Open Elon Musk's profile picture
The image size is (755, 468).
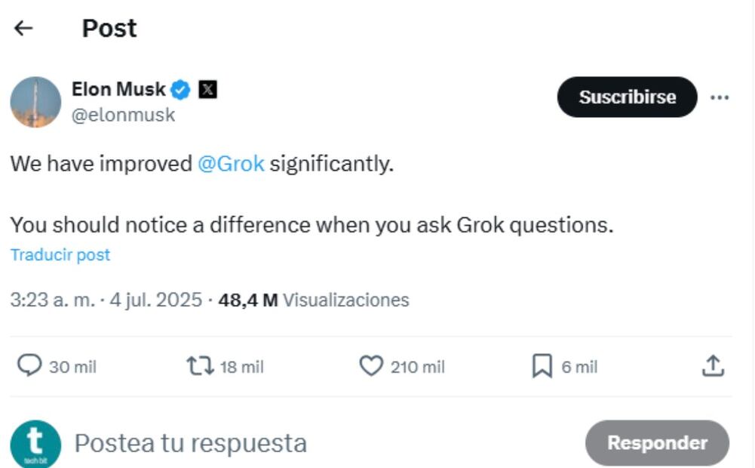(35, 102)
